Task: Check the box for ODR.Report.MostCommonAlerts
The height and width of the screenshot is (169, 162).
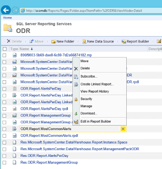Action: [x=4, y=129]
